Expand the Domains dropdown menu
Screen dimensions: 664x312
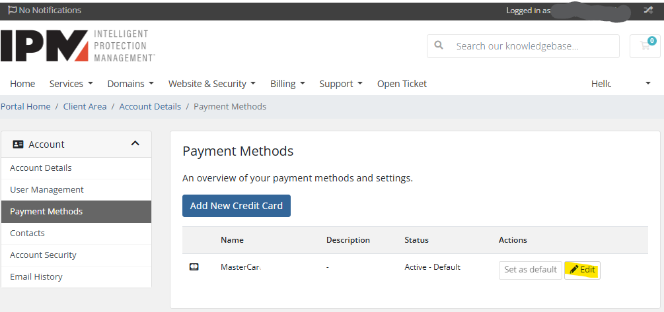pyautogui.click(x=130, y=84)
